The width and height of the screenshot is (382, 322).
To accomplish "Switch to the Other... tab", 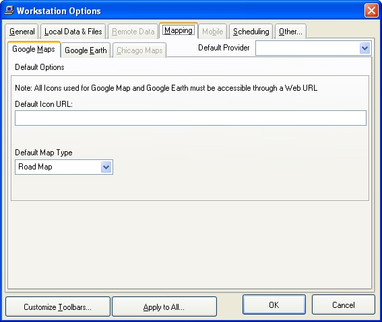I will pos(290,32).
